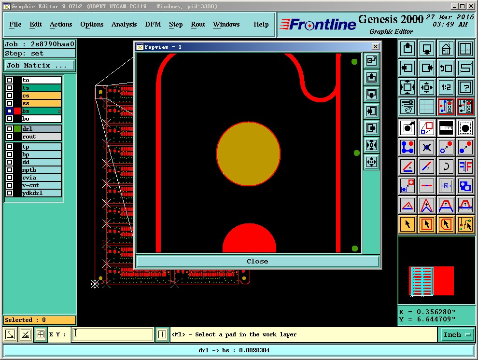Click the Popview zoom out icon
The width and height of the screenshot is (478, 360).
[372, 162]
